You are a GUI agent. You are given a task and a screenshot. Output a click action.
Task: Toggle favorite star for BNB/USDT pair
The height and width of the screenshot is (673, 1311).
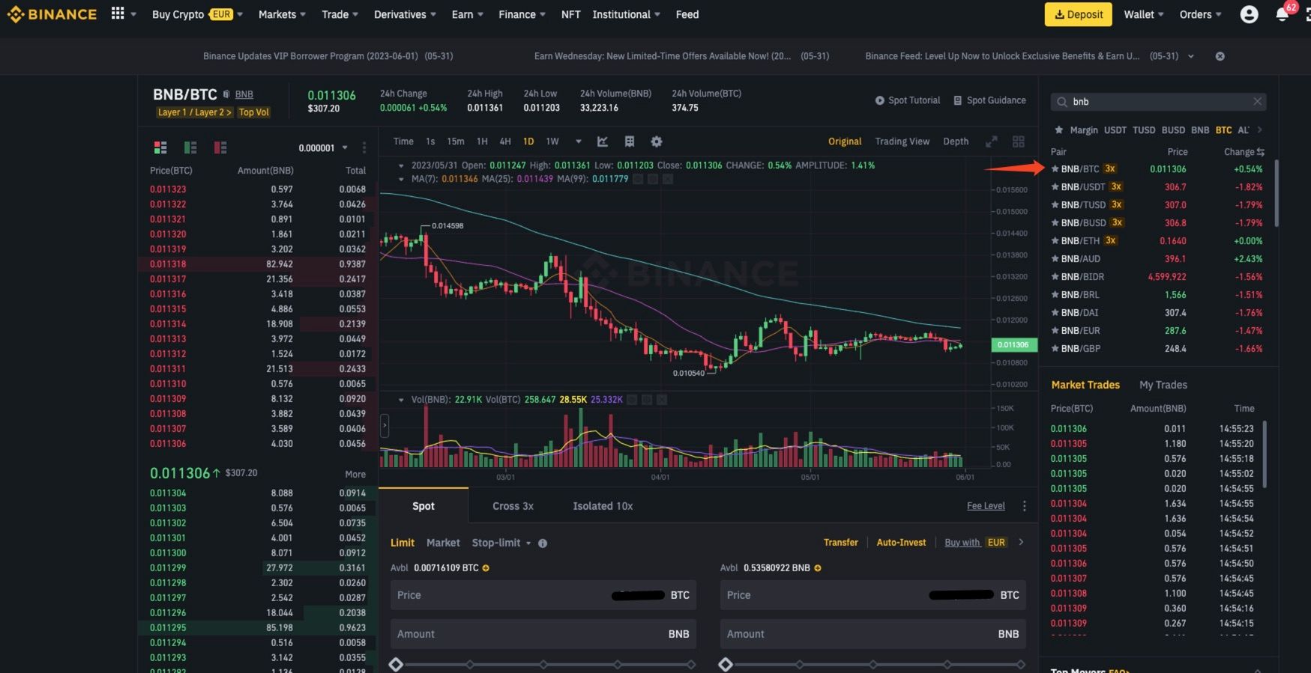point(1055,187)
